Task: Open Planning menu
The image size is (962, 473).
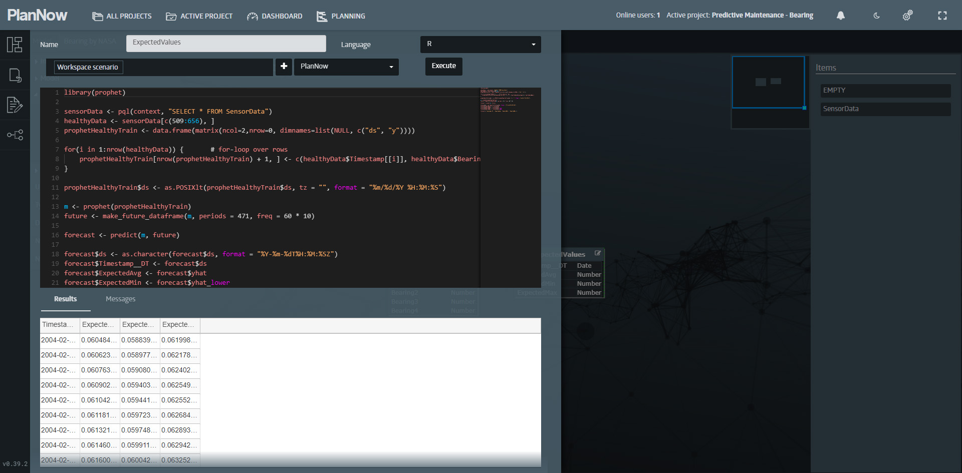Action: point(341,16)
